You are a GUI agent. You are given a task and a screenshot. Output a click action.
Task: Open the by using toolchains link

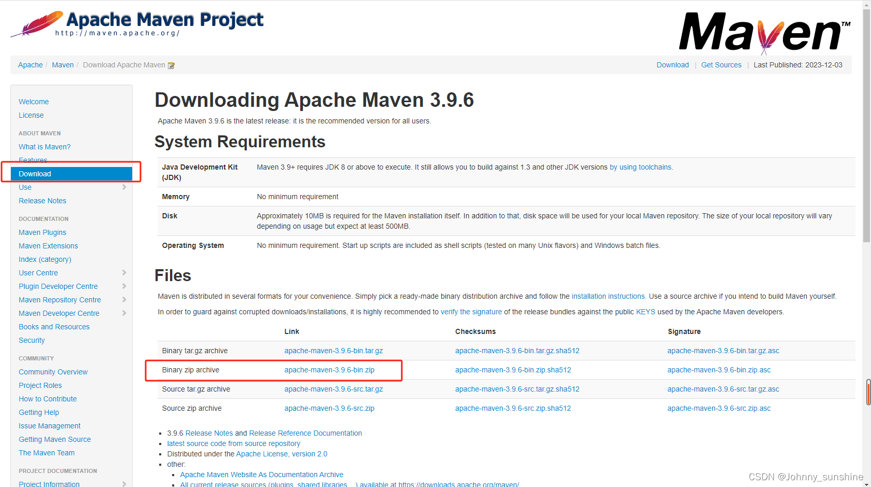pos(641,167)
